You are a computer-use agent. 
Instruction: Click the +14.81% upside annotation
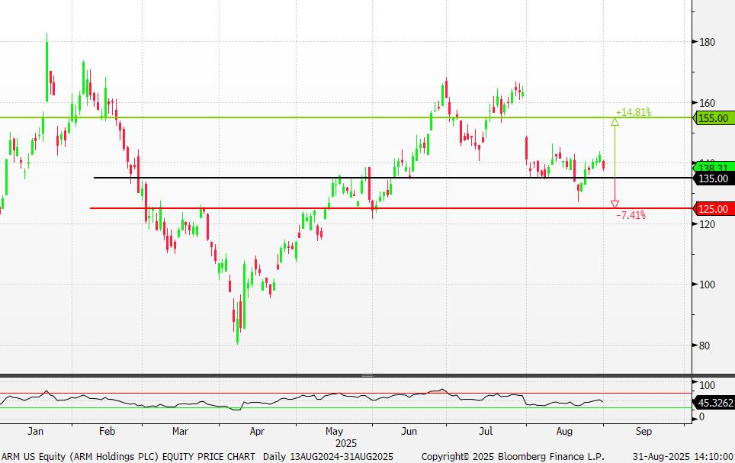(634, 112)
